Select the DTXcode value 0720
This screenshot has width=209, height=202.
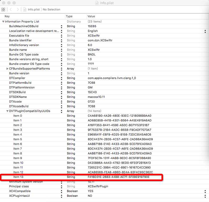(91, 102)
